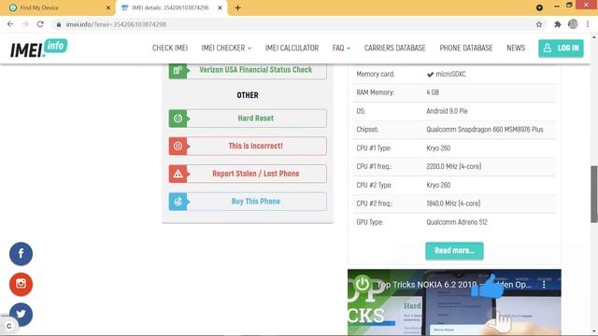
Task: Click the browser forward arrow
Action: coord(25,24)
